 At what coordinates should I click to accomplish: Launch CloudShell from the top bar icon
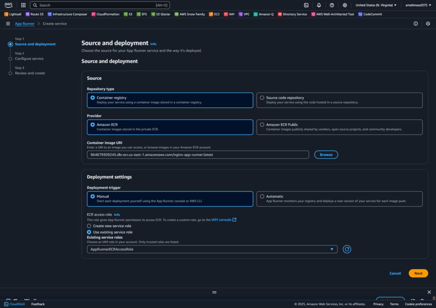pyautogui.click(x=306, y=5)
